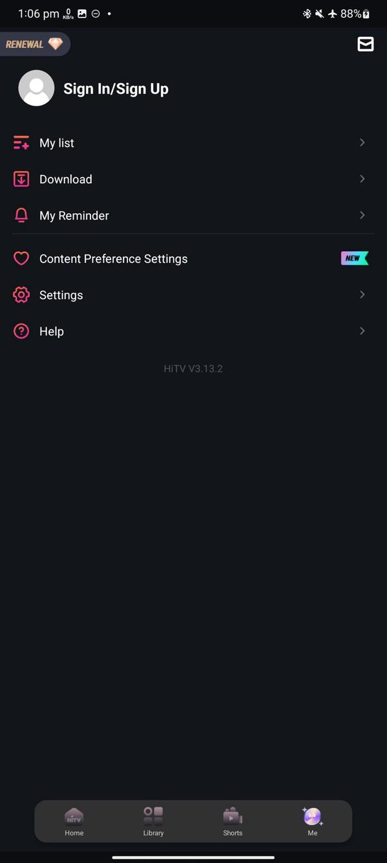
Task: Tap the profile avatar placeholder image
Action: 36,88
